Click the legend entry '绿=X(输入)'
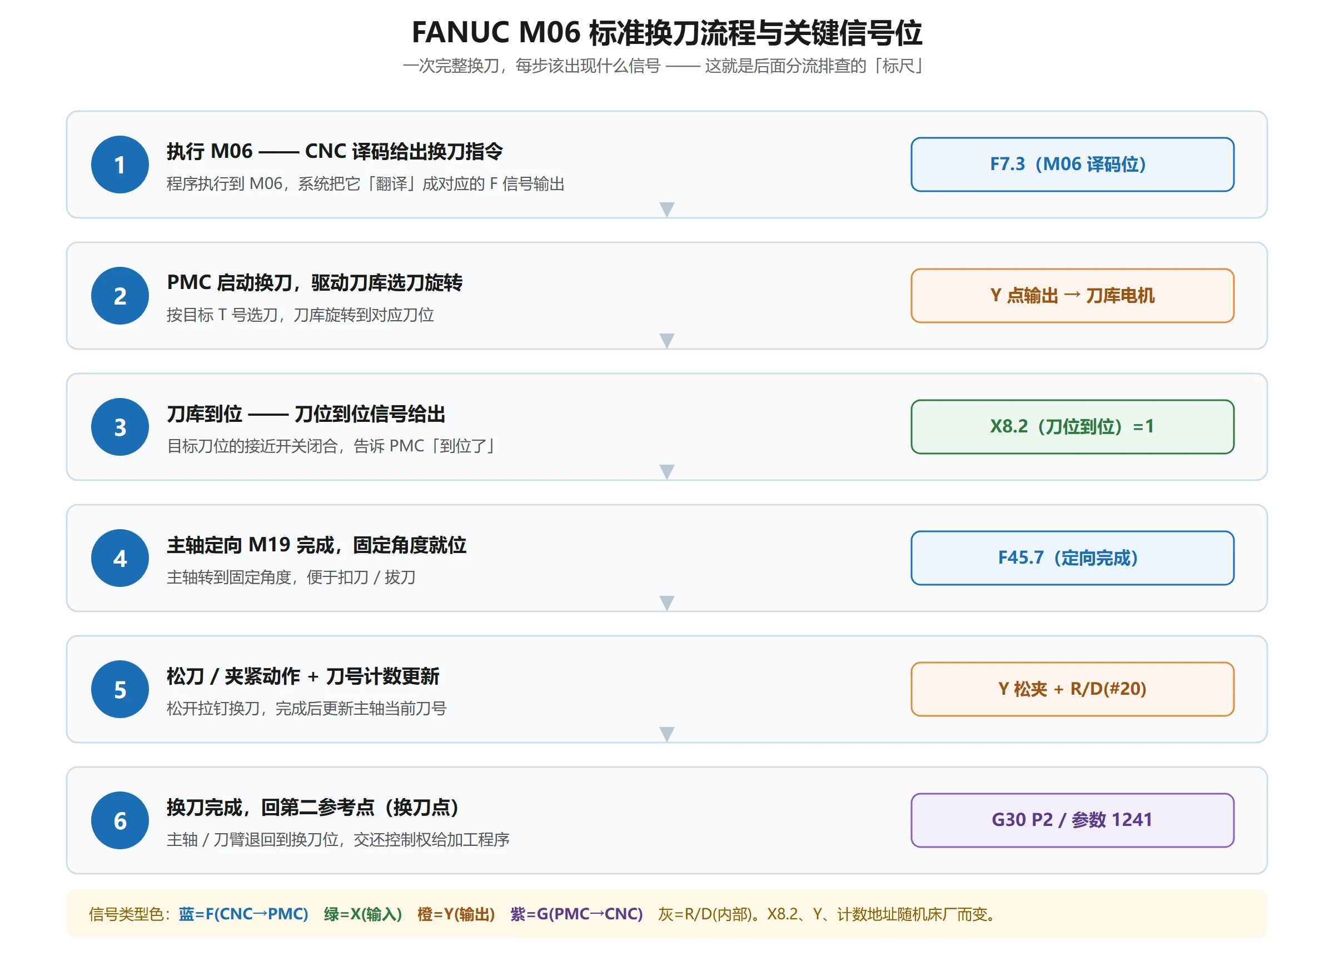1334x956 pixels. [363, 914]
